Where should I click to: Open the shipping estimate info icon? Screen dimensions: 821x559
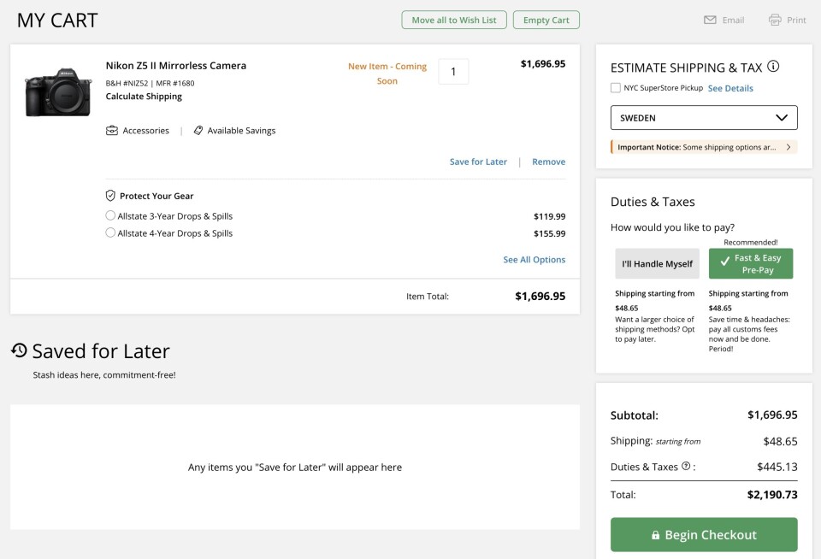click(773, 67)
